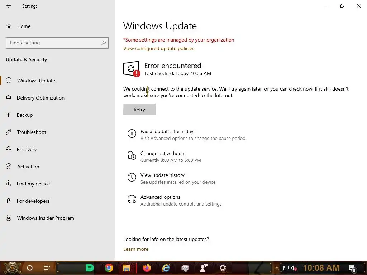367x275 pixels.
Task: Click the Troubleshoot wrench icon
Action: [x=9, y=132]
